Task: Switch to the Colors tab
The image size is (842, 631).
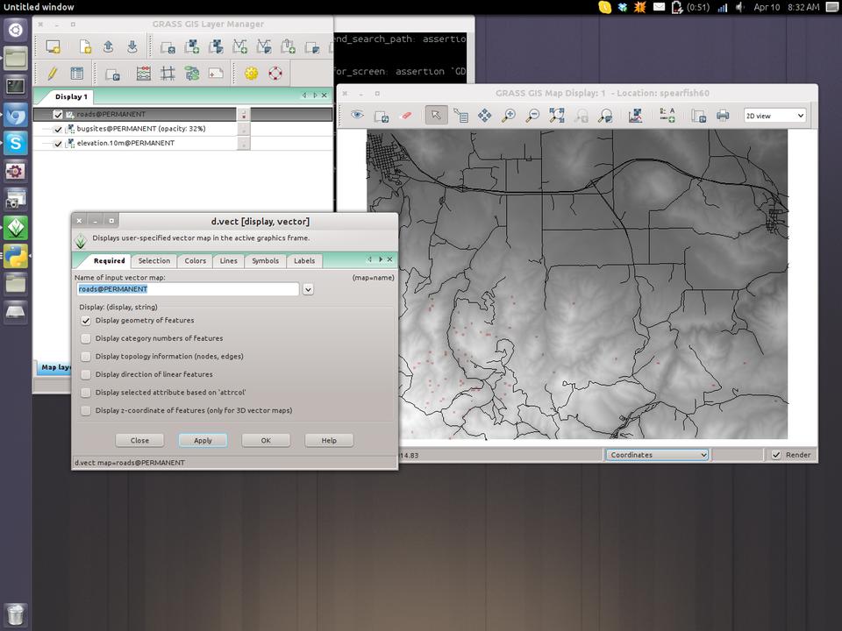Action: point(195,260)
